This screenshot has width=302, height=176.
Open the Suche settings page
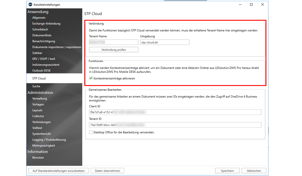36,86
